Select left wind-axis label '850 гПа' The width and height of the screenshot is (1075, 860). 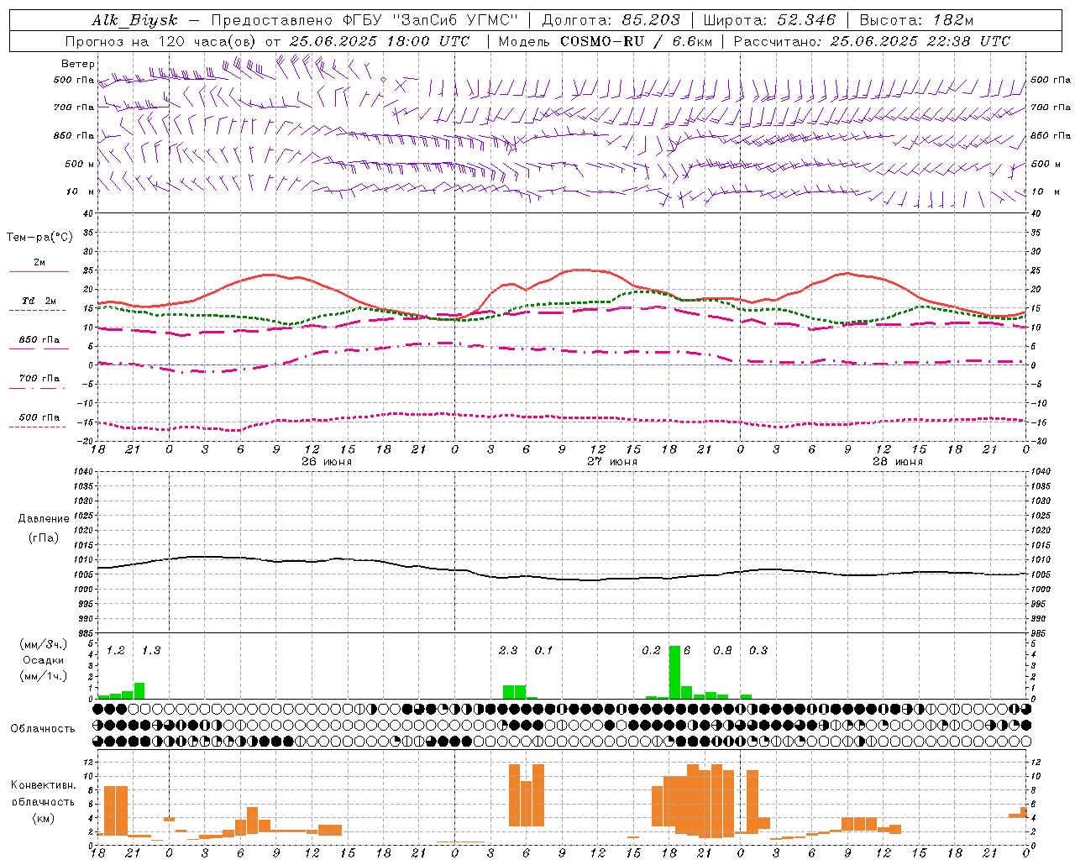pyautogui.click(x=74, y=135)
